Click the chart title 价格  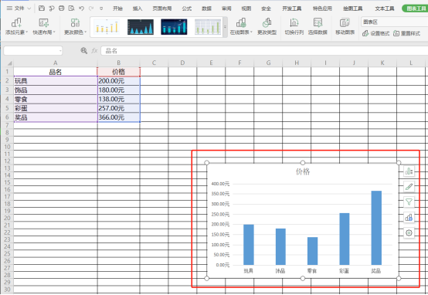(x=303, y=171)
